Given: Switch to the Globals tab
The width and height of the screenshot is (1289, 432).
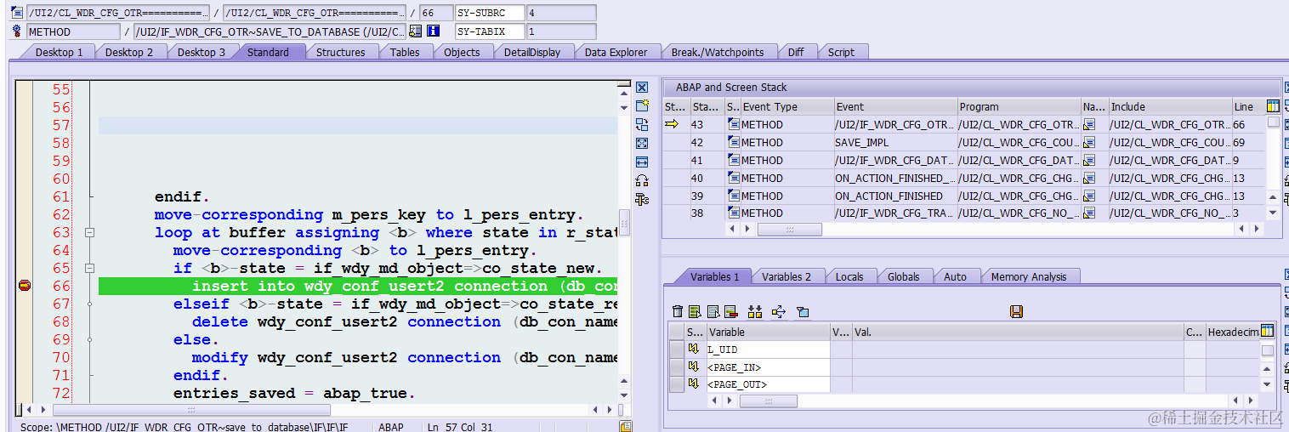Looking at the screenshot, I should click(903, 276).
